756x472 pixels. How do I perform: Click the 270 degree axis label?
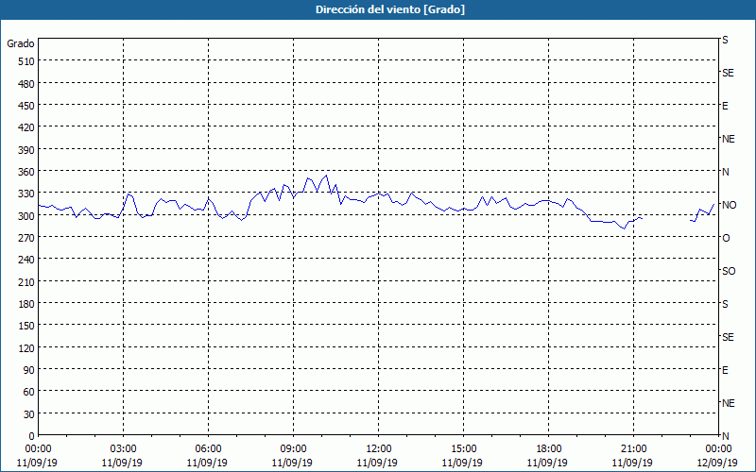pos(26,238)
